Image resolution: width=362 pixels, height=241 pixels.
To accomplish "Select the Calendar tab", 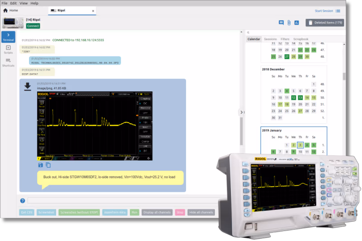I will point(254,39).
